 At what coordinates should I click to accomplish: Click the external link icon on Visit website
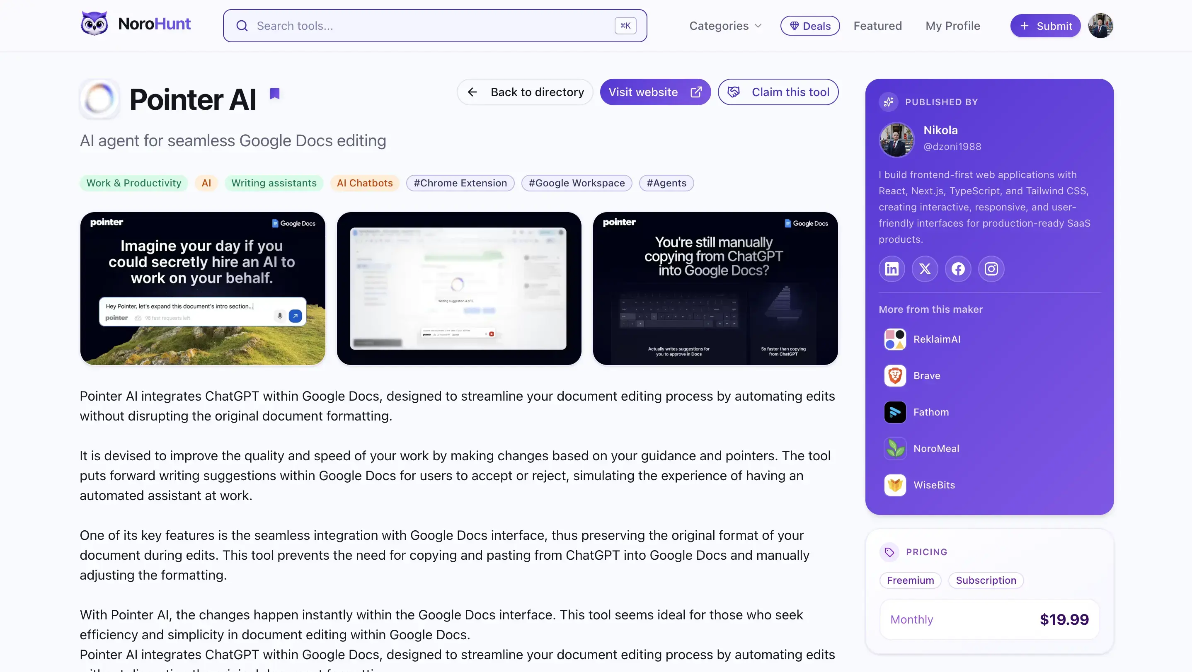(x=696, y=92)
